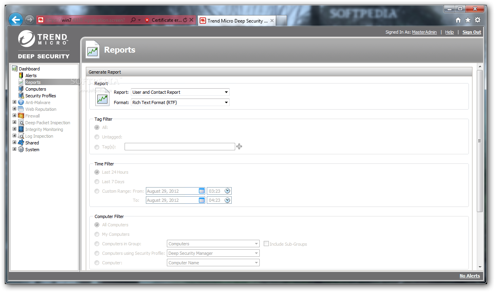Open the Computer Name dropdown

213,263
